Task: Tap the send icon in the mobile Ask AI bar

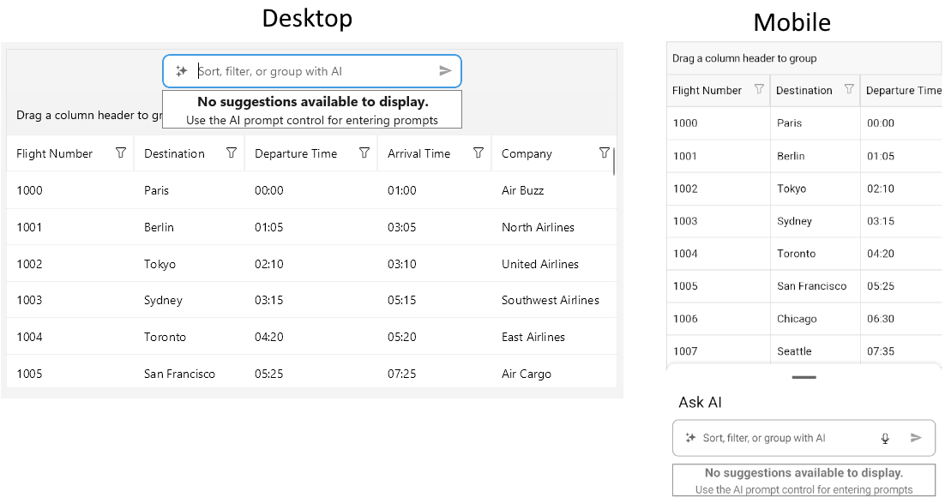Action: click(916, 438)
